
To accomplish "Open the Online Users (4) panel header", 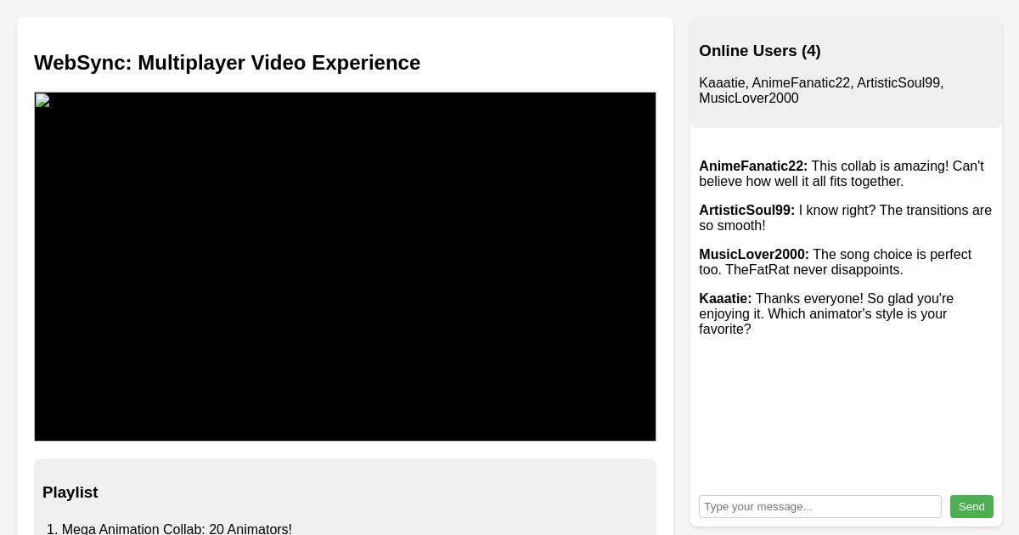I will [759, 51].
